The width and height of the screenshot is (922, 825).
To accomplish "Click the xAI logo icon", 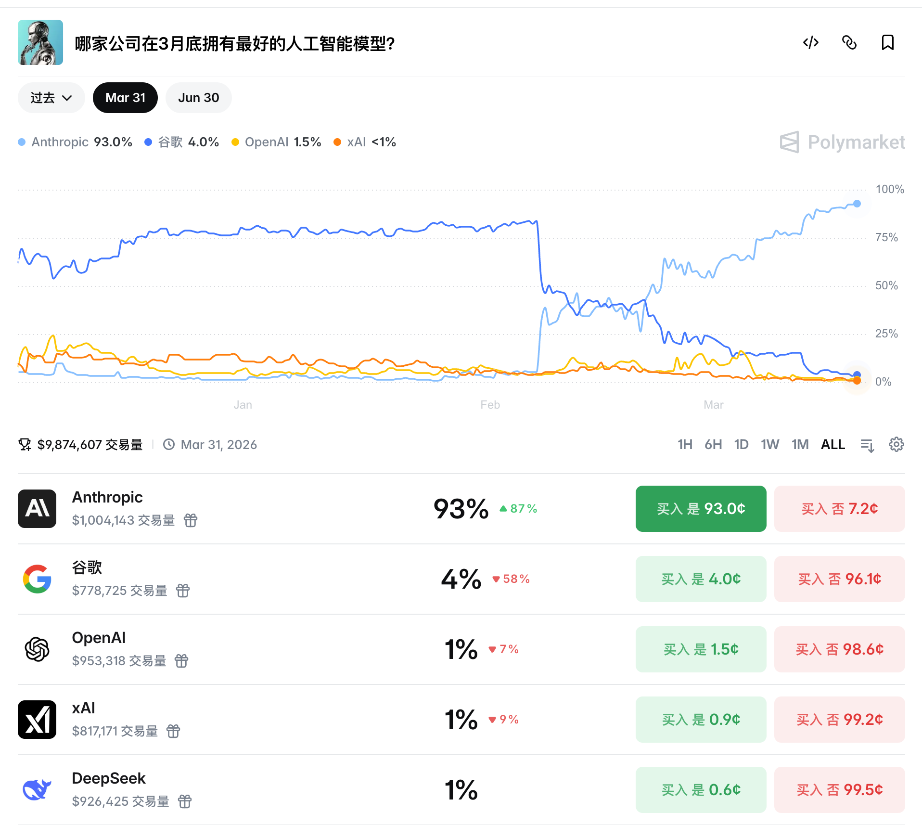I will (x=37, y=720).
